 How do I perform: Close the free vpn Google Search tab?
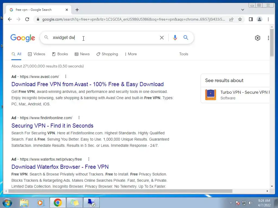pos(67,10)
